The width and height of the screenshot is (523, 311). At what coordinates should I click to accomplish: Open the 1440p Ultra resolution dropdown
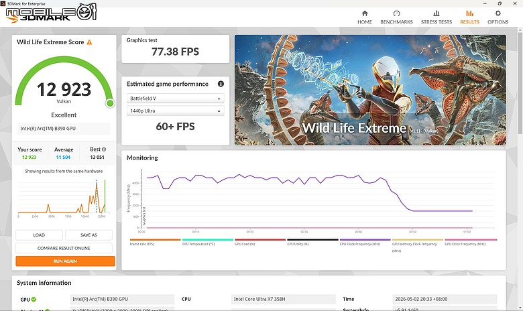175,111
